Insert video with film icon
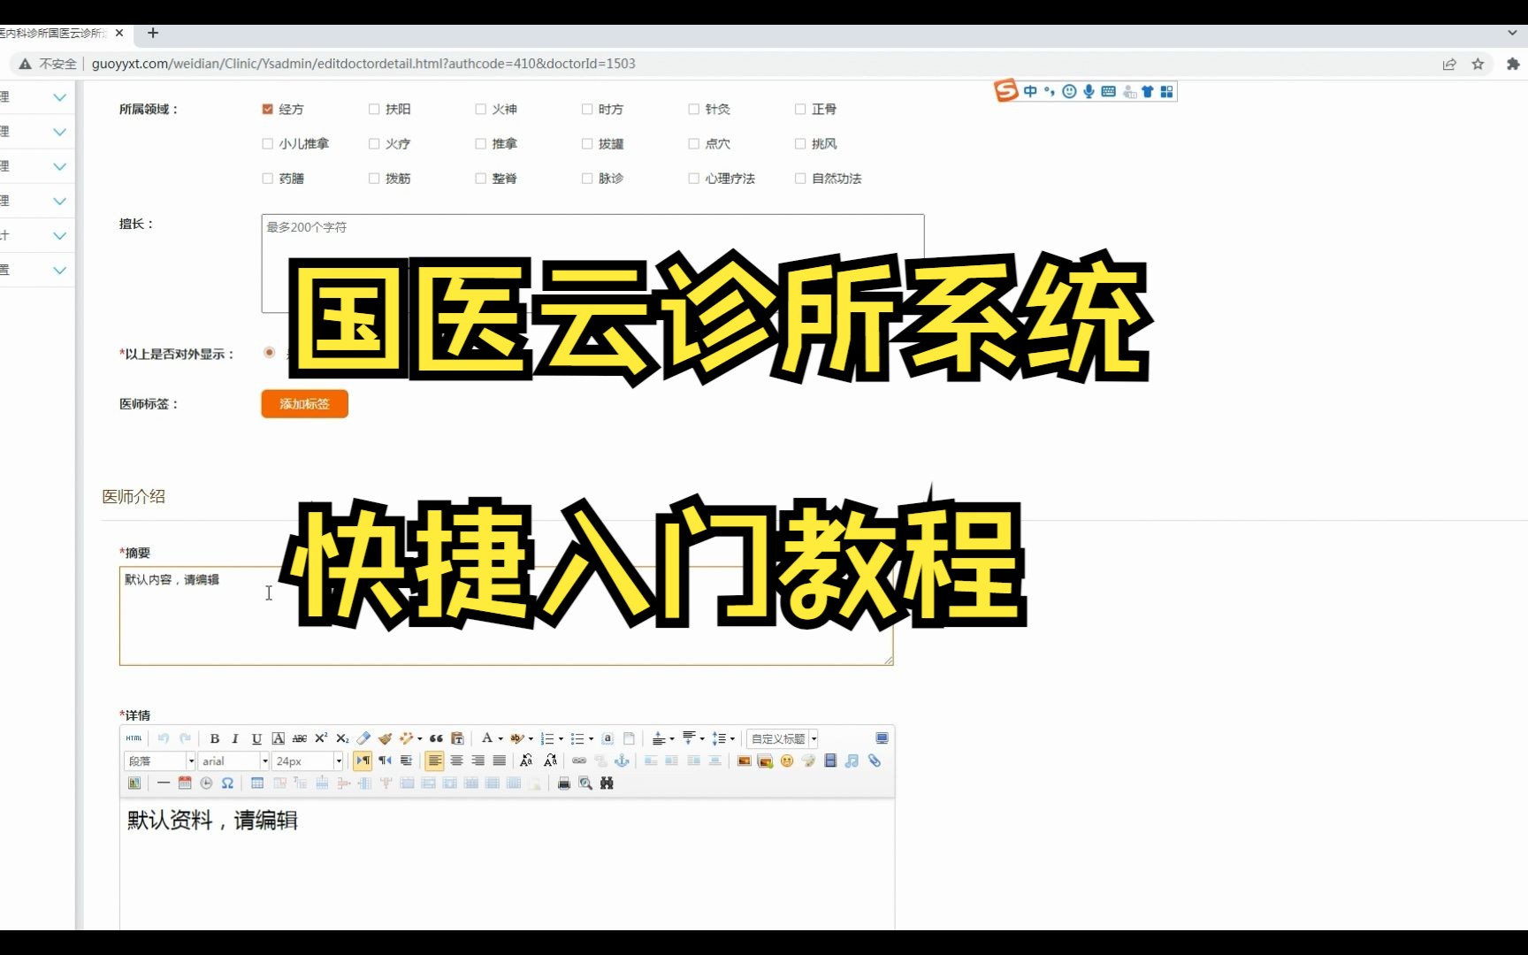 point(830,760)
